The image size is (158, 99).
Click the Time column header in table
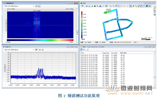coord(82,53)
